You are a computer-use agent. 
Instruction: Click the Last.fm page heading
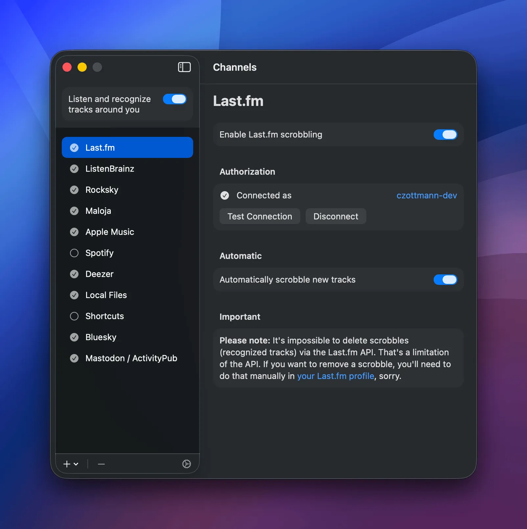pos(238,101)
